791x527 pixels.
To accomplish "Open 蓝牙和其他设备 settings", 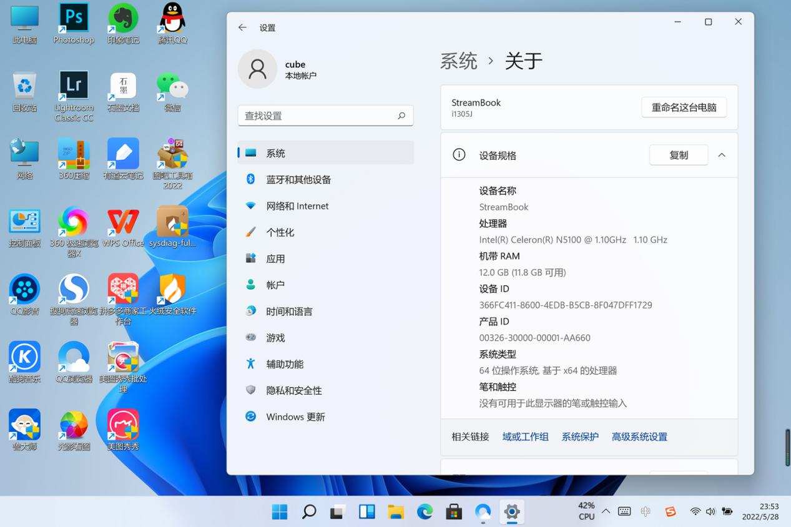I will tap(326, 179).
